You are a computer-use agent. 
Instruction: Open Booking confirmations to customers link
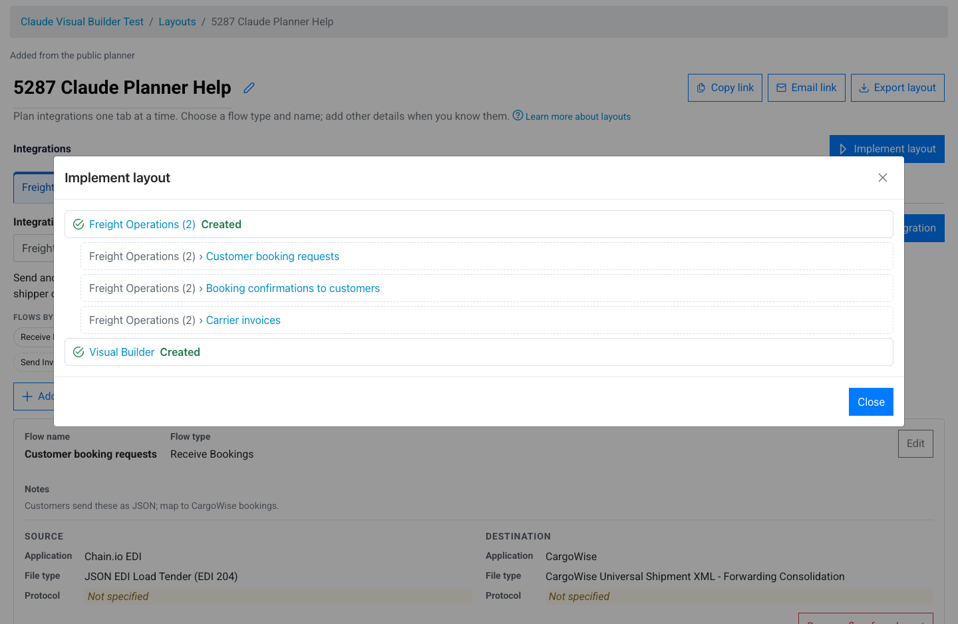(x=293, y=288)
